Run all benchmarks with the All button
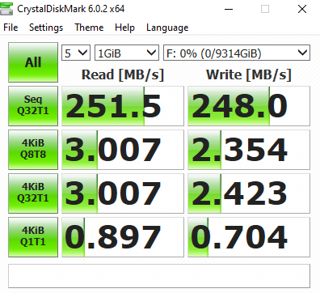The width and height of the screenshot is (320, 293). (33, 62)
